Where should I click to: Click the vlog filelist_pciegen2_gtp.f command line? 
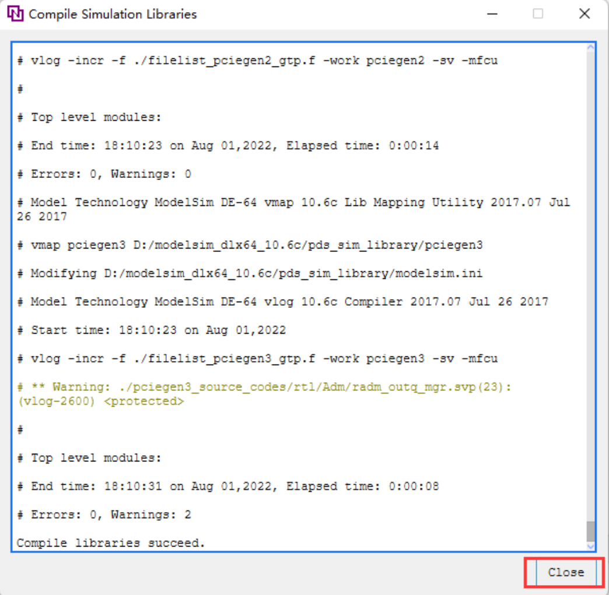257,61
